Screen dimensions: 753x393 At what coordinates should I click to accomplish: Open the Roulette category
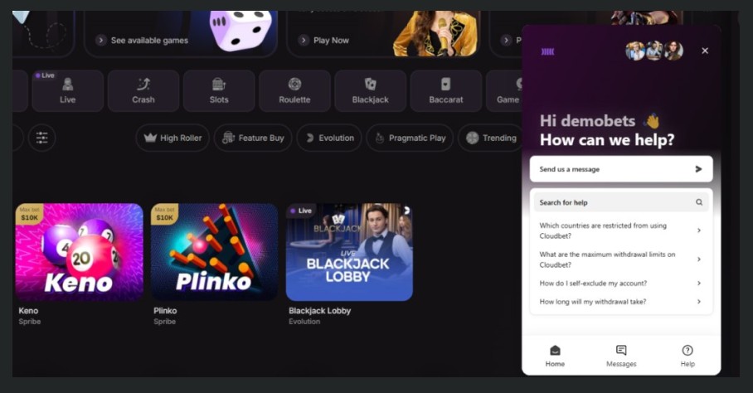click(294, 90)
